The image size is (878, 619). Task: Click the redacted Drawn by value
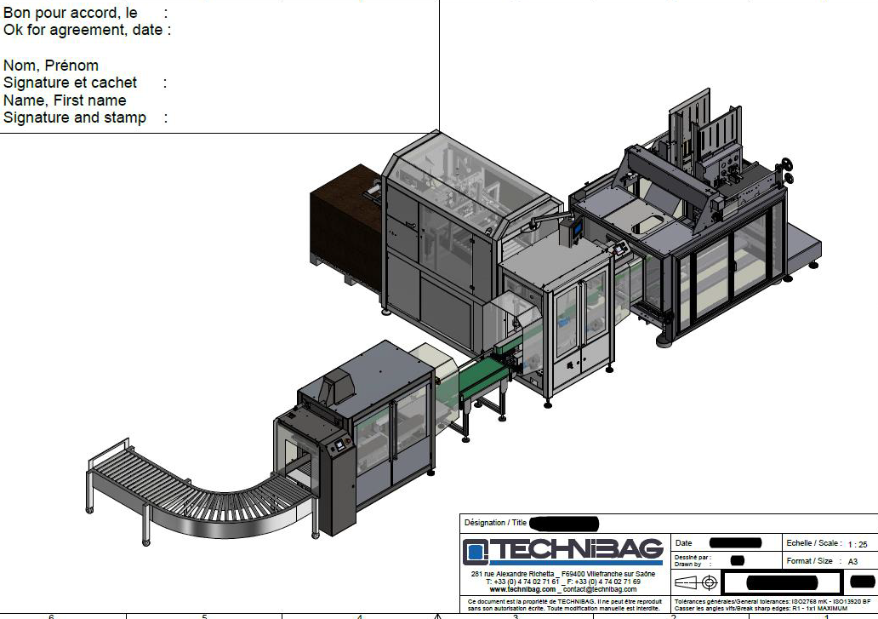pos(737,560)
